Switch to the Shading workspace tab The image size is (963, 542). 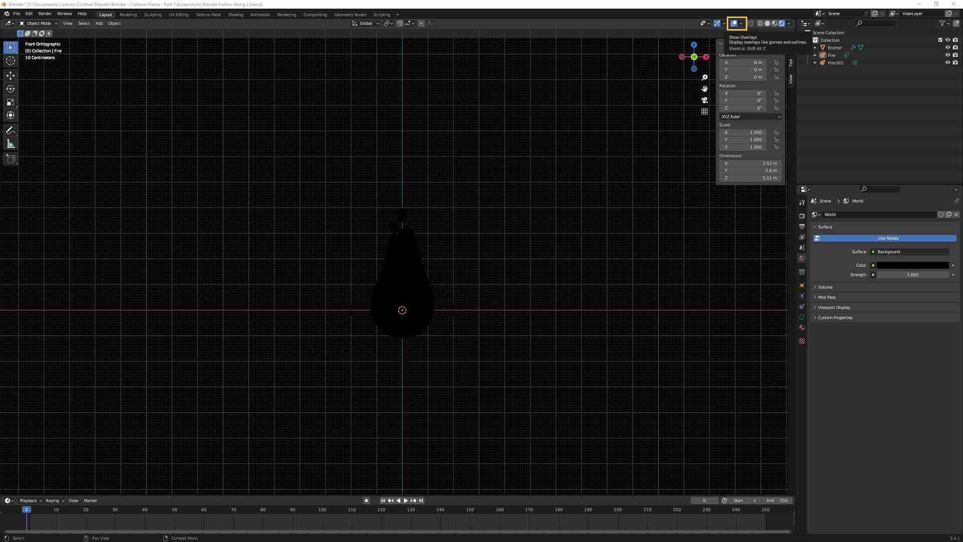point(235,15)
